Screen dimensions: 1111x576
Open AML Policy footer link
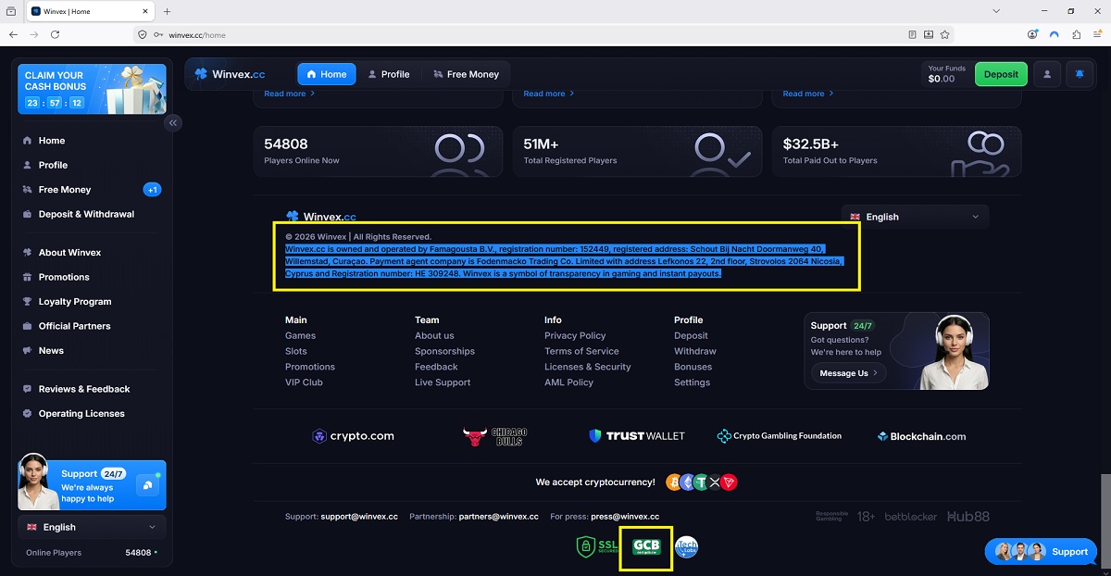(568, 382)
